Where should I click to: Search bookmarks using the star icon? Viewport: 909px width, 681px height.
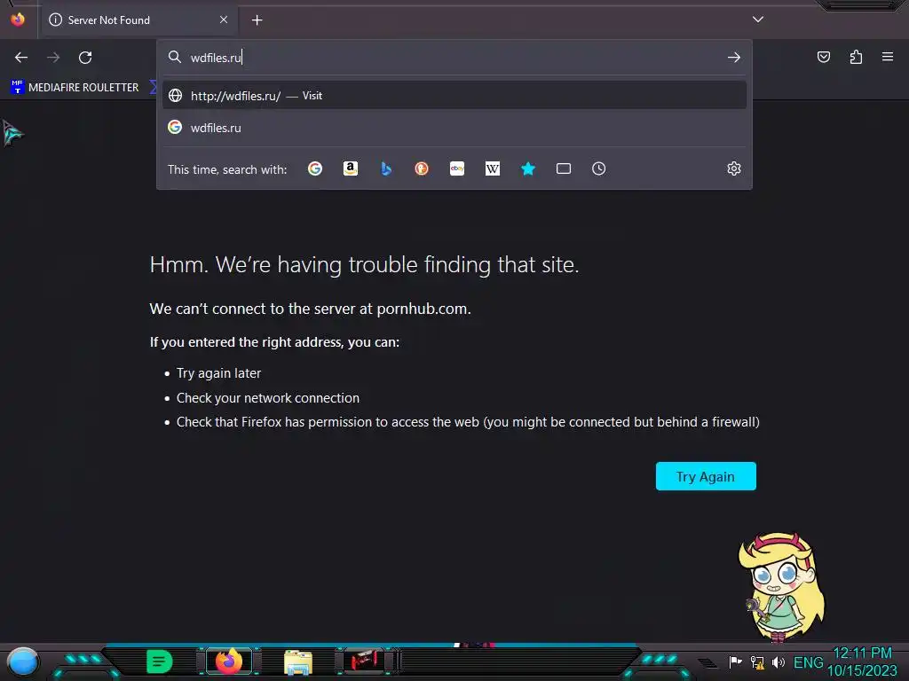point(528,168)
